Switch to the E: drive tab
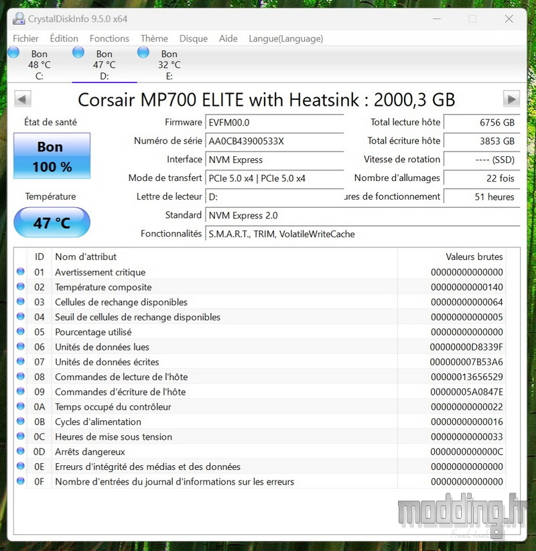Screen dimensions: 536x551 pos(170,64)
